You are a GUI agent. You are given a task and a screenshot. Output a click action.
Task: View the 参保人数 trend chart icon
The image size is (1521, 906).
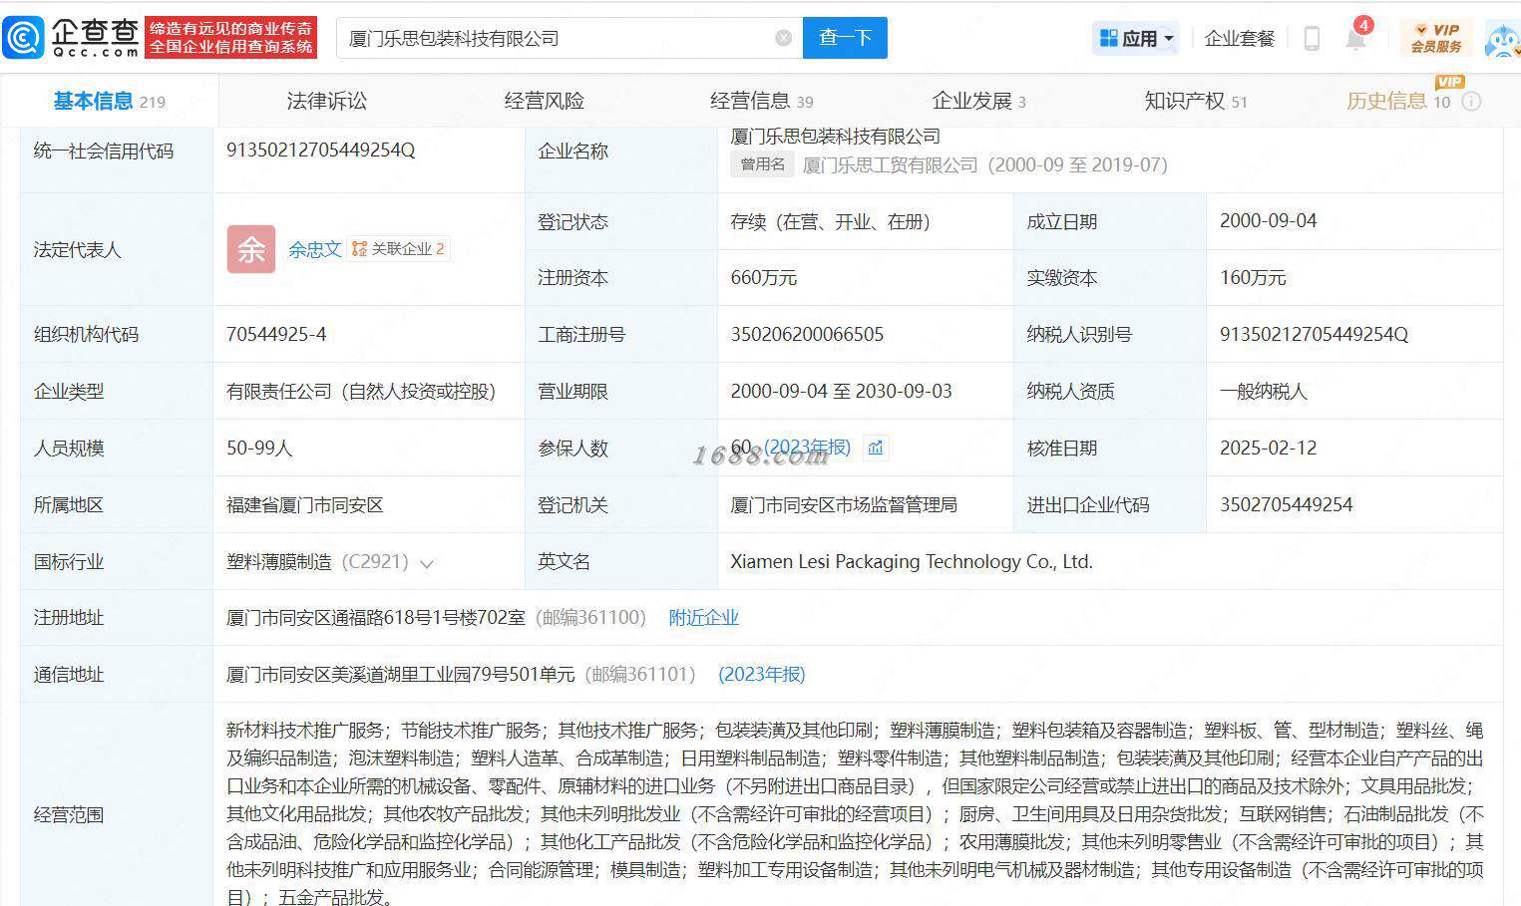click(x=876, y=448)
